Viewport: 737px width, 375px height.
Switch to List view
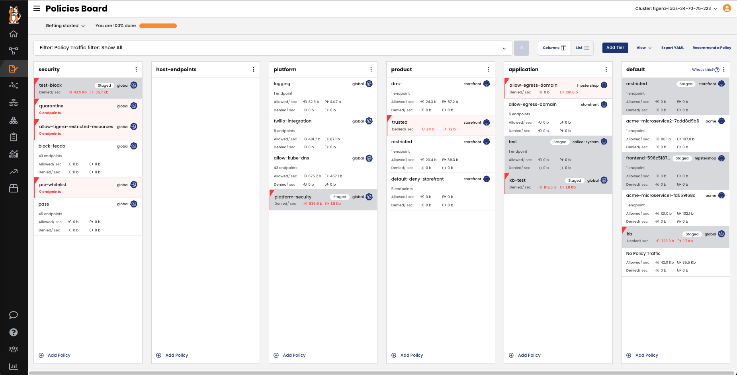pyautogui.click(x=582, y=48)
